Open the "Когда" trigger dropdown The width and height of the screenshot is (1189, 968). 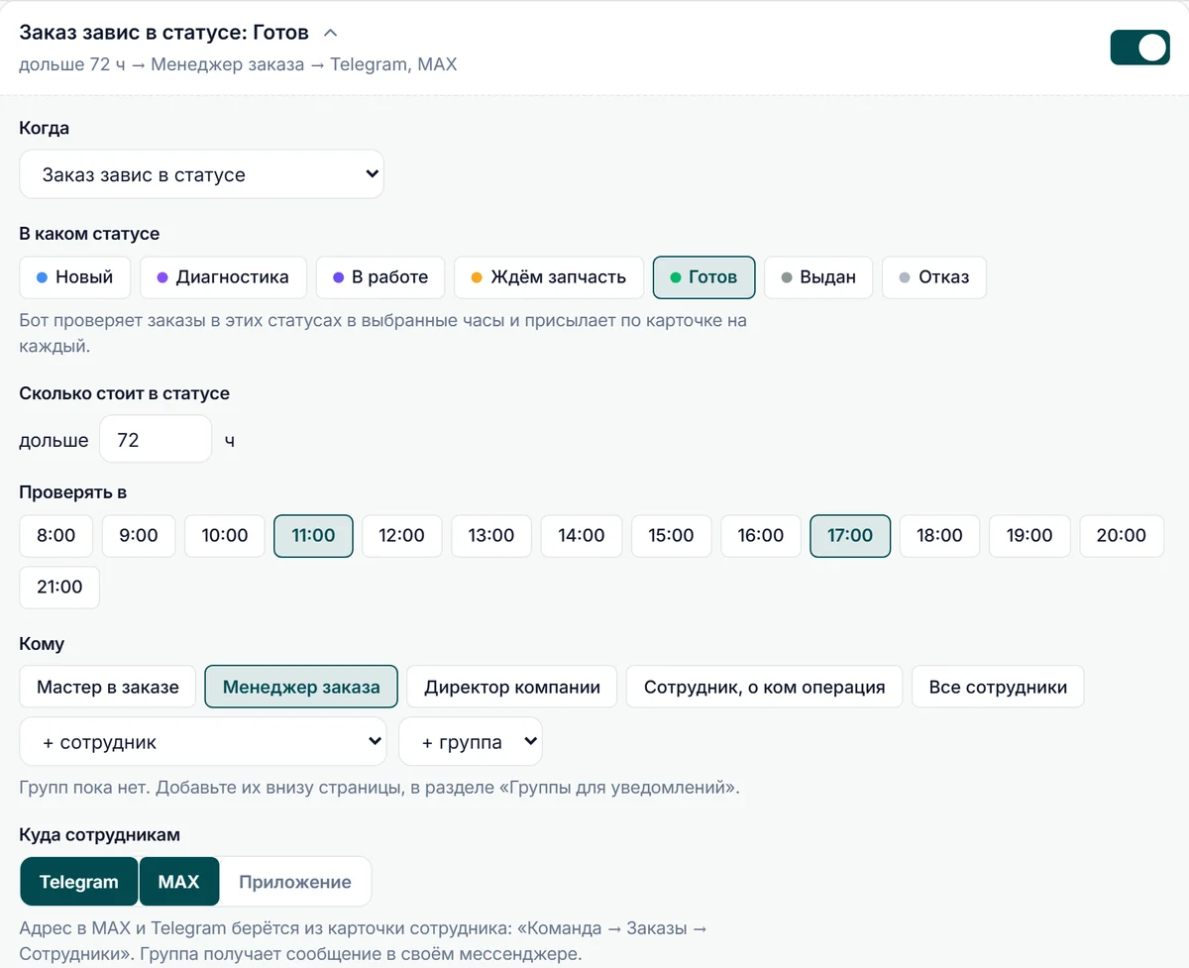click(x=201, y=174)
